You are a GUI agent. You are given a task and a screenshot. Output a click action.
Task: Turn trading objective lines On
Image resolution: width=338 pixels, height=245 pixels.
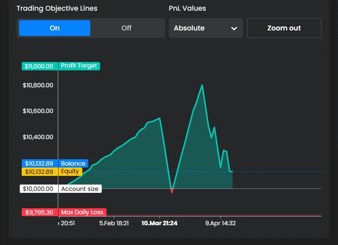click(x=55, y=28)
